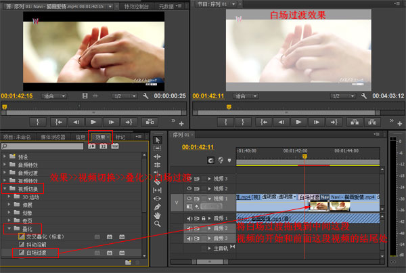Open source monitor settings wrench
This screenshot has width=406, height=273.
(145, 96)
